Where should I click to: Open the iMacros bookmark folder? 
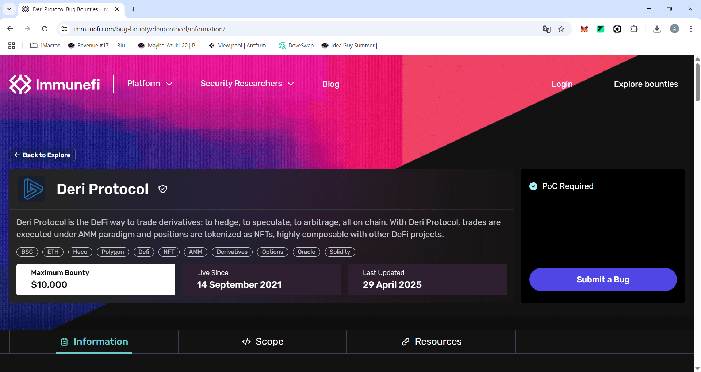(x=45, y=46)
